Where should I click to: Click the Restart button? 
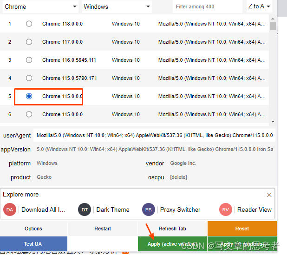(103, 229)
